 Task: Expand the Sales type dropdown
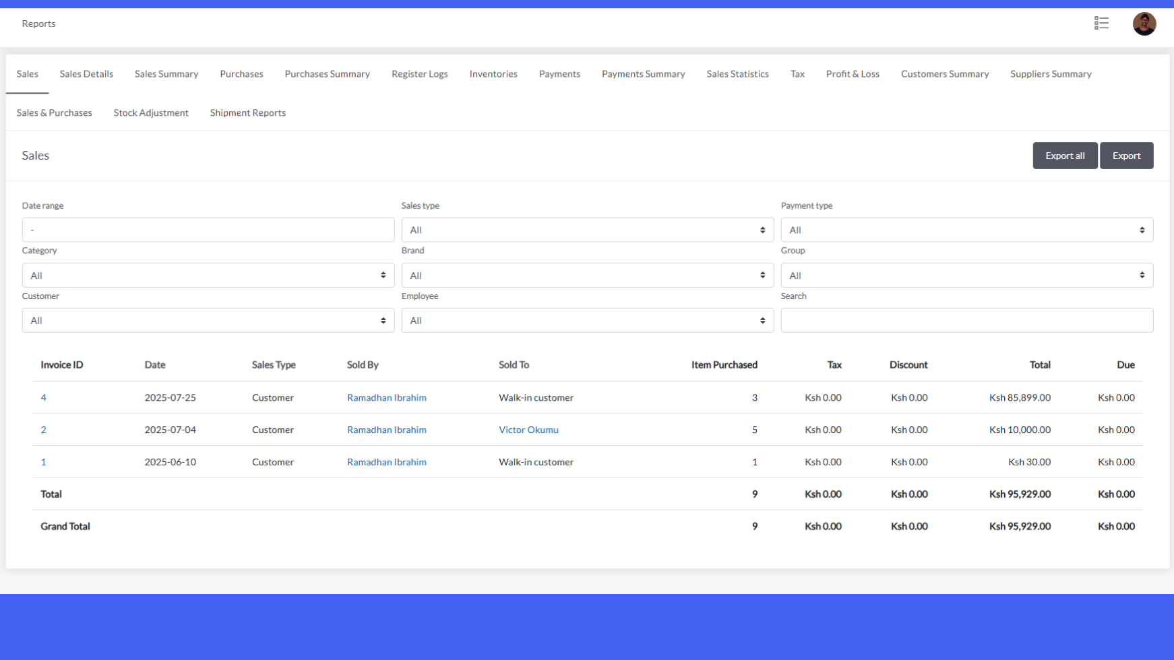pos(587,230)
